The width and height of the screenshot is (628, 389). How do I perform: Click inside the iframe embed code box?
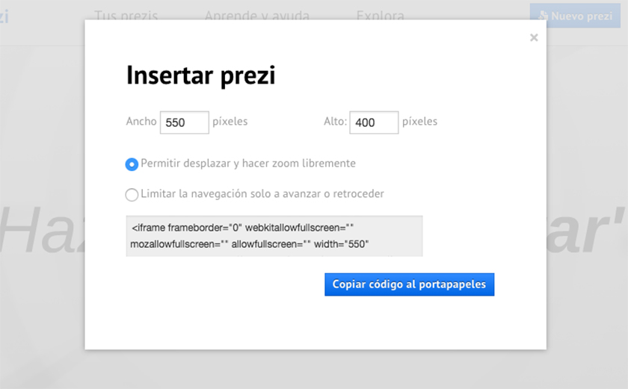pos(274,236)
